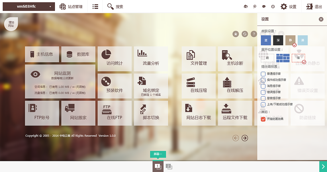Download logs via 网站日志下载 tile
This screenshot has height=172, width=327.
coord(199,113)
